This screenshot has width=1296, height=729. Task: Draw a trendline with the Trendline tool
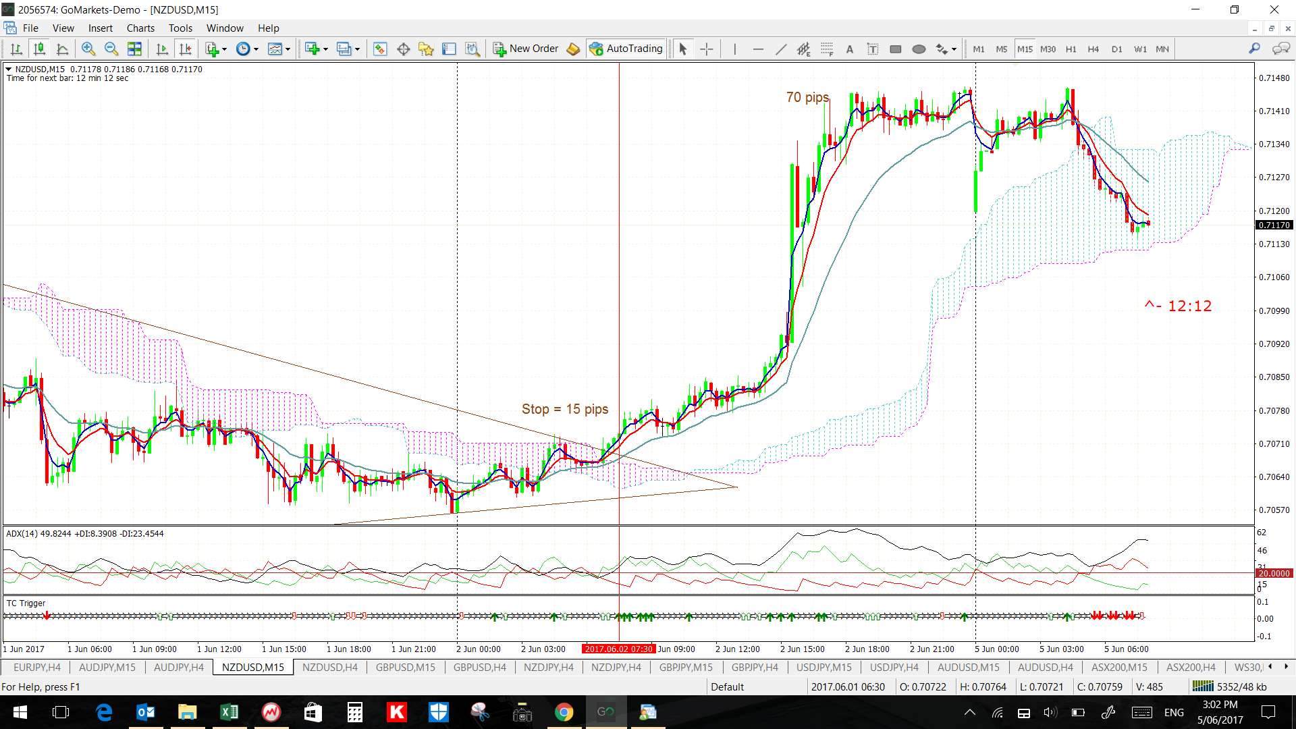tap(780, 49)
